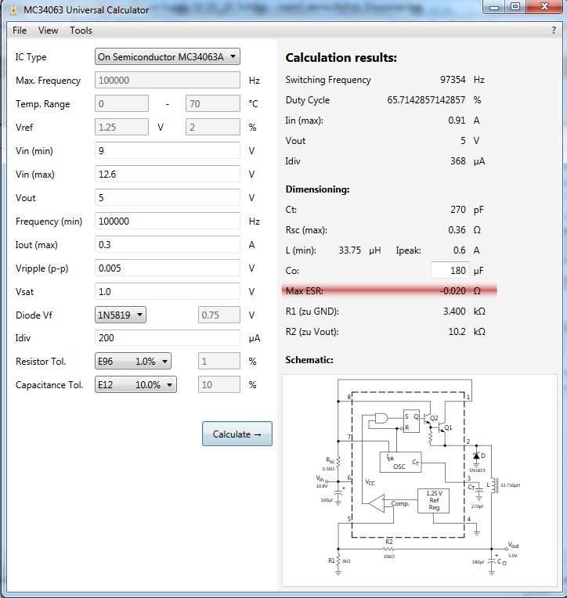Close the MC34063 Universal Calculator window
The height and width of the screenshot is (598, 567).
[544, 6]
